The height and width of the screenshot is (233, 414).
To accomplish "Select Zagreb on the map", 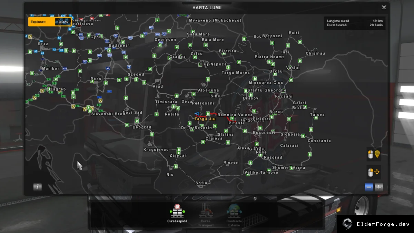I will pyautogui.click(x=57, y=89).
